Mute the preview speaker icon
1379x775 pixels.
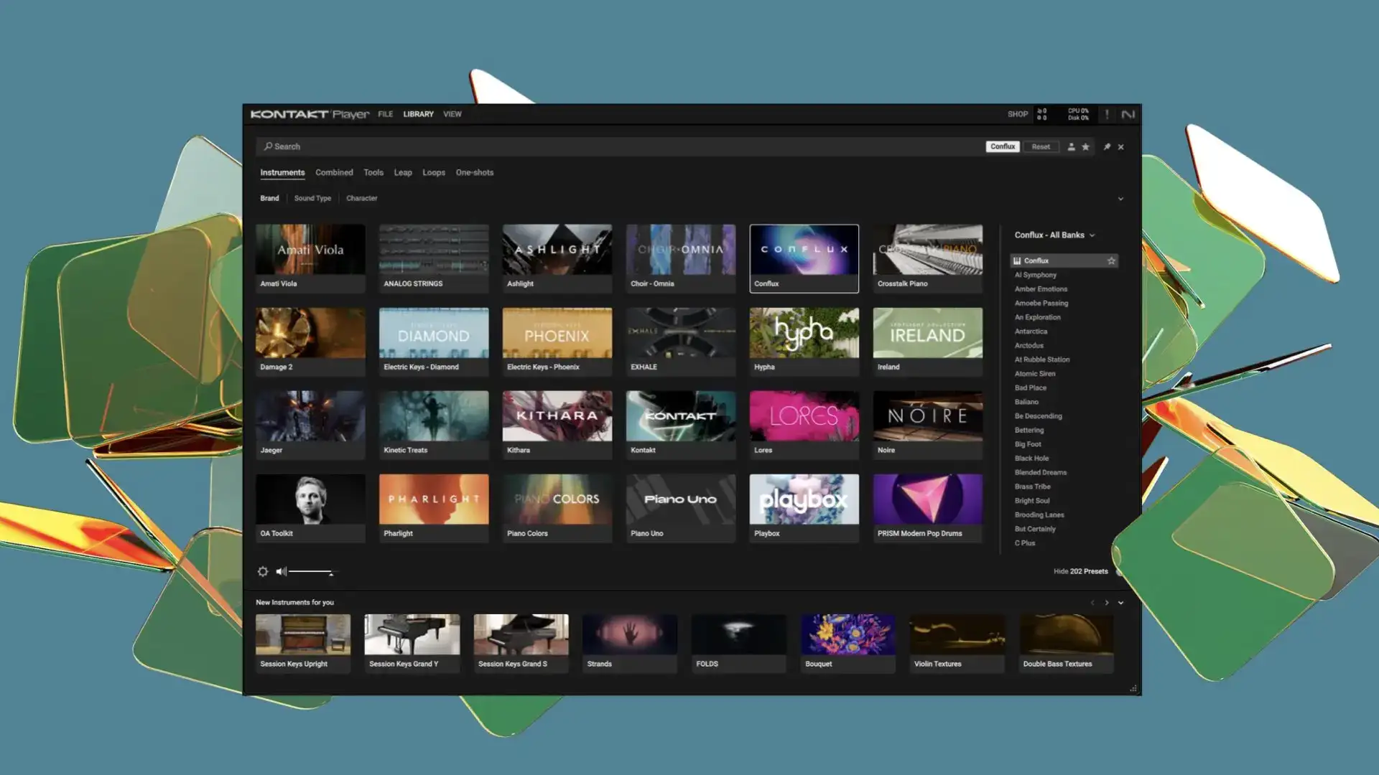(281, 572)
